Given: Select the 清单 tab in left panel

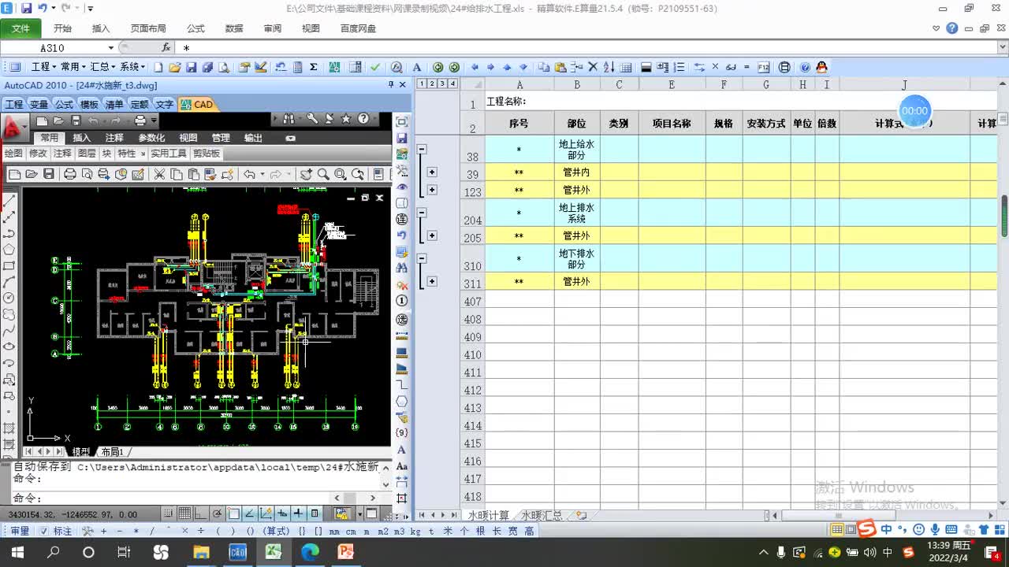Looking at the screenshot, I should pos(114,104).
